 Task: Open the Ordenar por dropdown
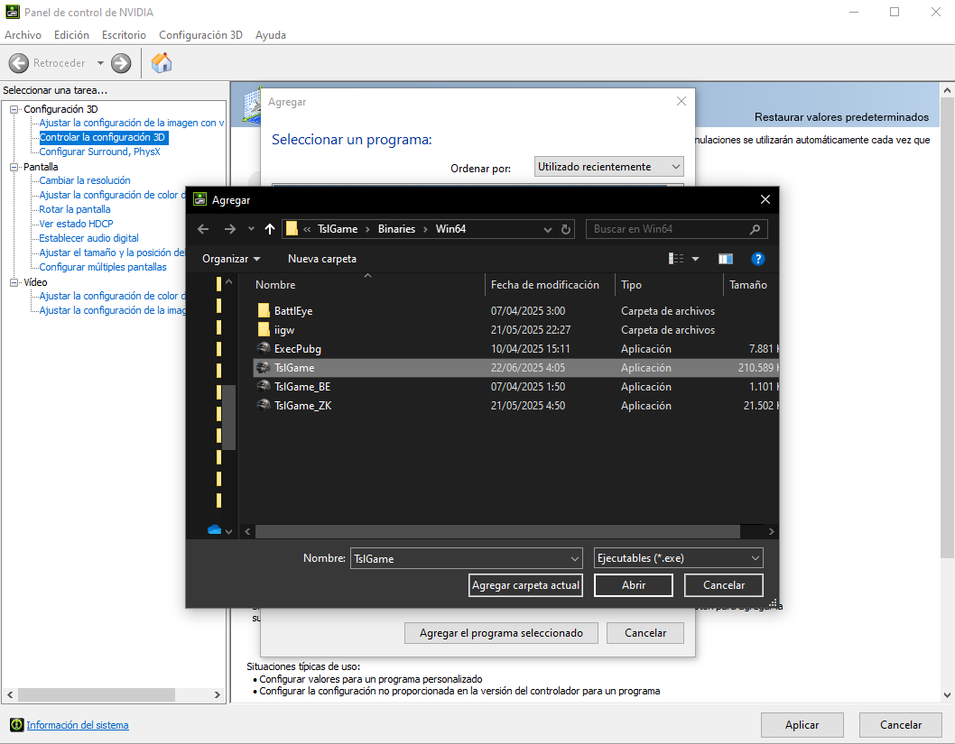pyautogui.click(x=609, y=167)
